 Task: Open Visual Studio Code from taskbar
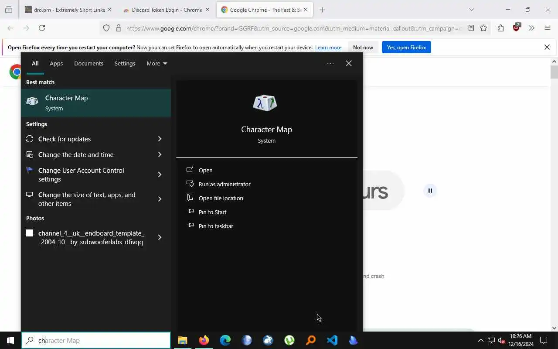tap(332, 340)
